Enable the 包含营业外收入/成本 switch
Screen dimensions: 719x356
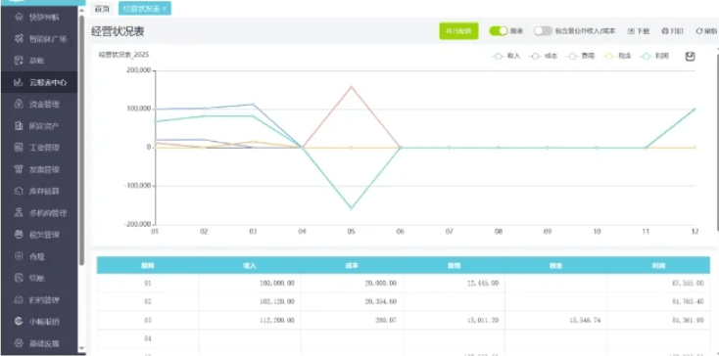[x=543, y=31]
